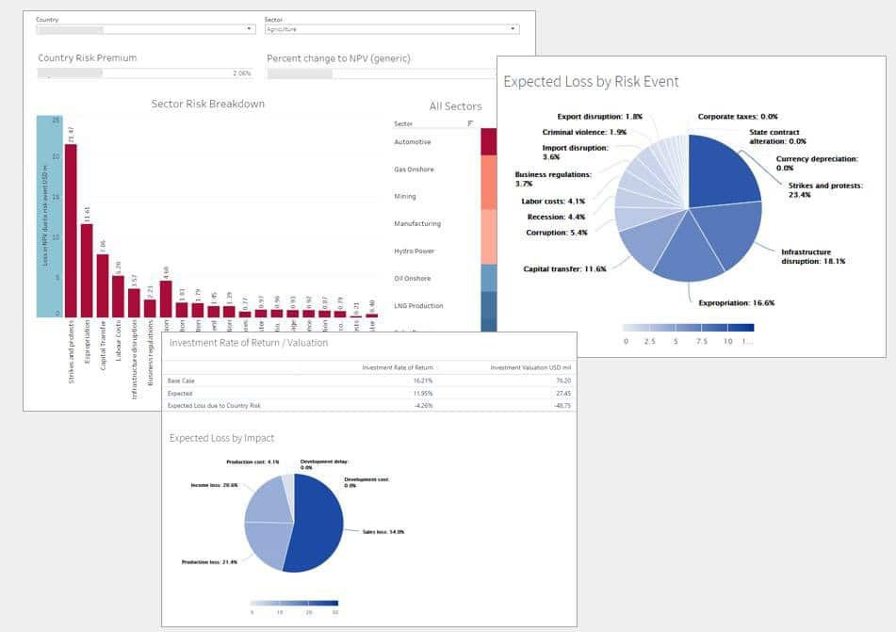
Task: Select the 'Base Case' row label
Action: [x=181, y=381]
